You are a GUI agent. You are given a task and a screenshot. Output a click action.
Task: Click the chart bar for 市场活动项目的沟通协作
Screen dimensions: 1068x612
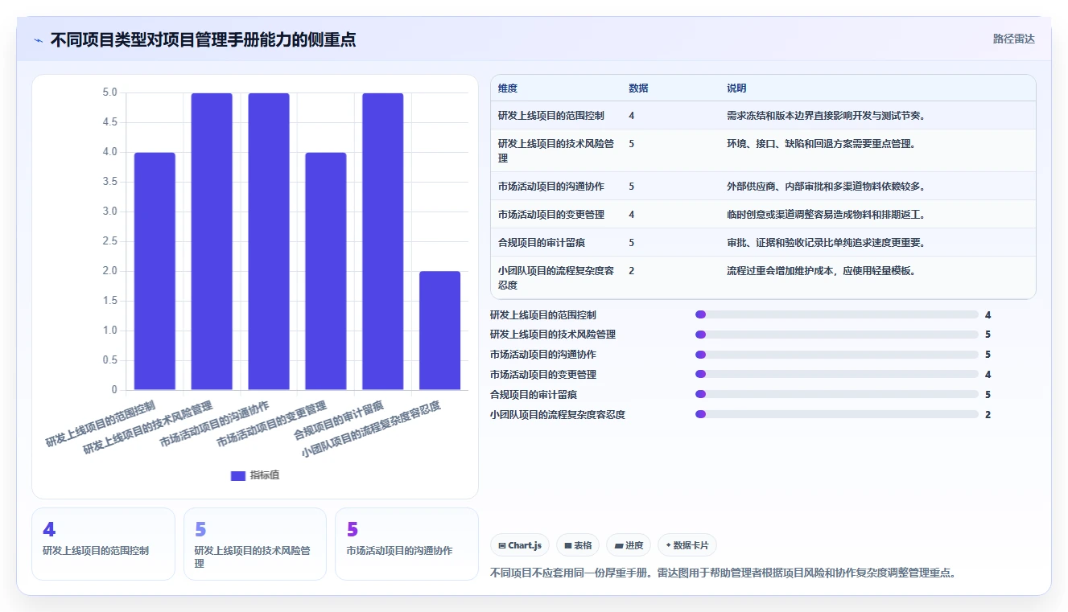tap(269, 241)
